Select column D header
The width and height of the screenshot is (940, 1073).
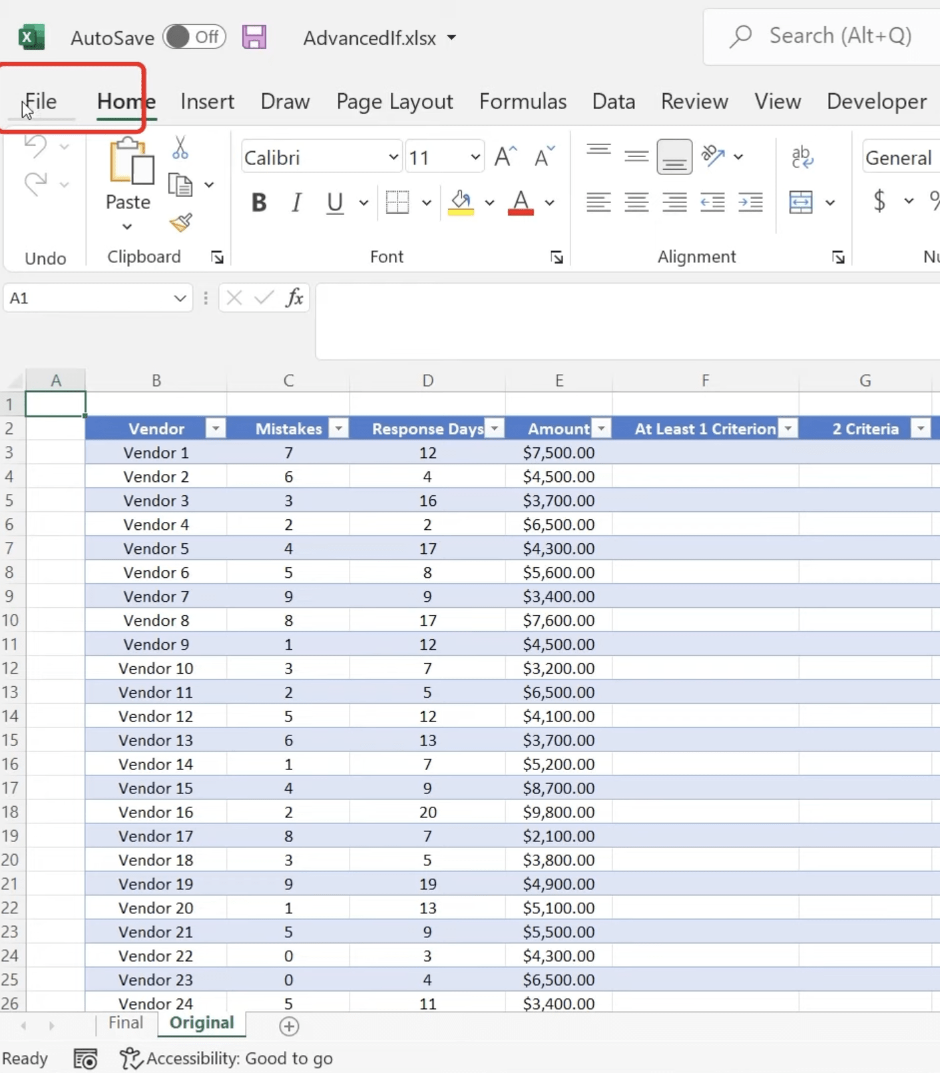click(427, 380)
